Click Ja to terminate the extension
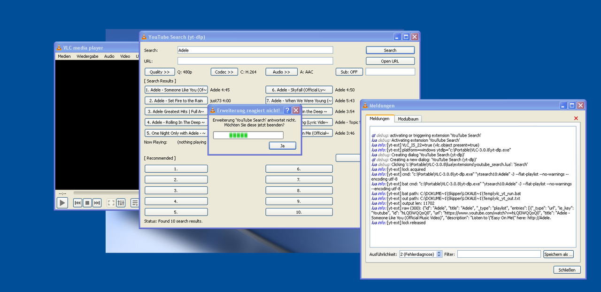The width and height of the screenshot is (601, 292). [x=282, y=146]
